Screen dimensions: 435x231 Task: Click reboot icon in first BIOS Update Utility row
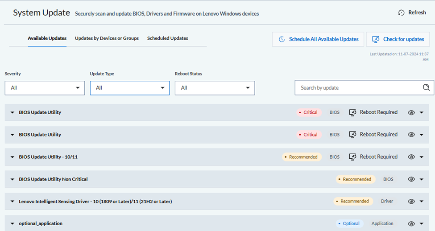[352, 112]
